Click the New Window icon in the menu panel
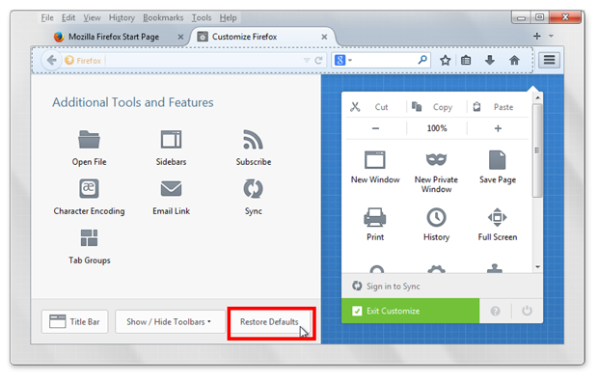 pos(375,160)
